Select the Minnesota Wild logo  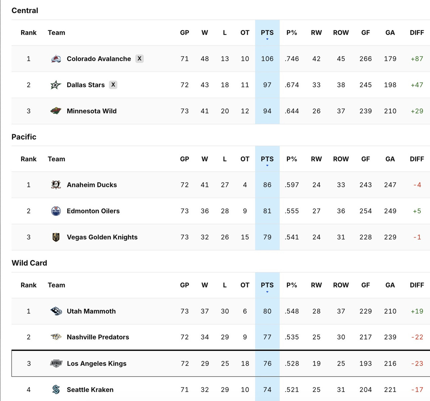[55, 111]
